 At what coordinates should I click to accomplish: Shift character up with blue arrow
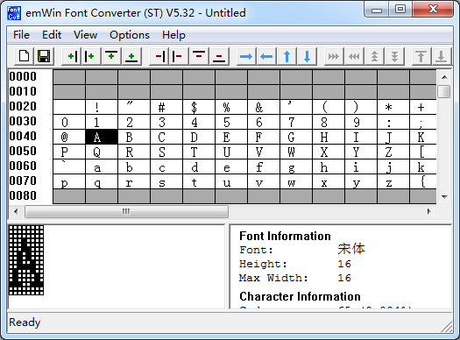[x=287, y=56]
